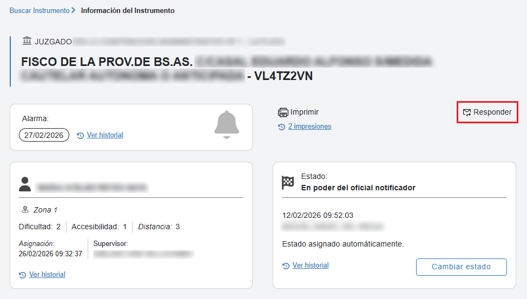This screenshot has width=527, height=299.
Task: Click the Imprimir button
Action: [299, 112]
